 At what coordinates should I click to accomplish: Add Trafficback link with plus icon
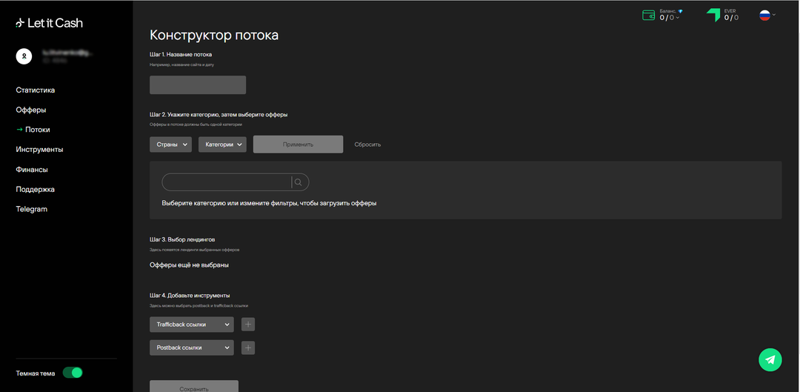248,325
